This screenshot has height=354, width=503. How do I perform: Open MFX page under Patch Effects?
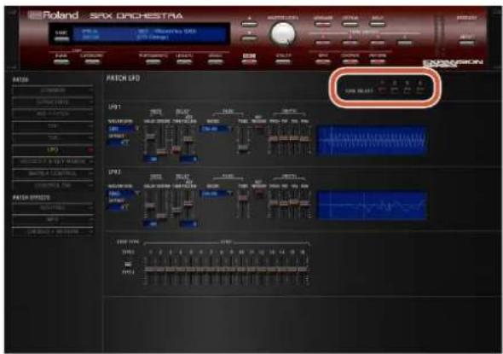pos(53,220)
